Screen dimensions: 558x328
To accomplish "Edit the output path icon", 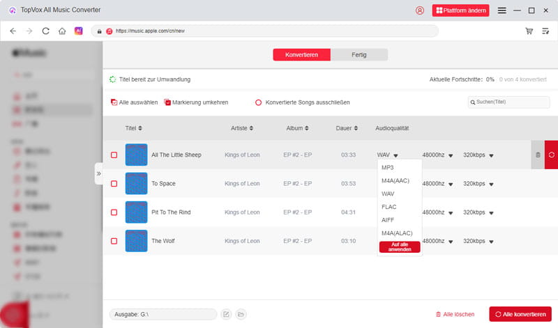I will (226, 314).
